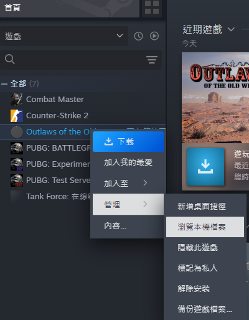Open the library filter options icon
249x320 pixels.
click(152, 60)
